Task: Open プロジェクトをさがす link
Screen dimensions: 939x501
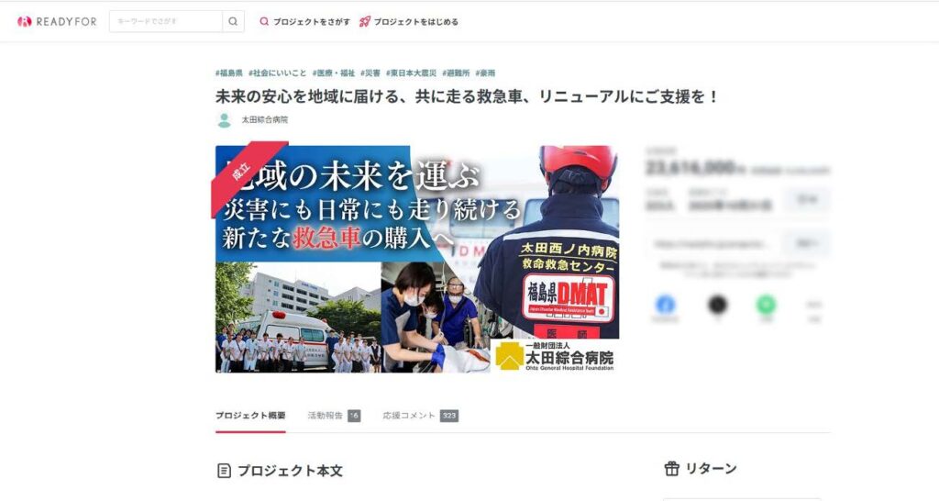Action: (304, 22)
